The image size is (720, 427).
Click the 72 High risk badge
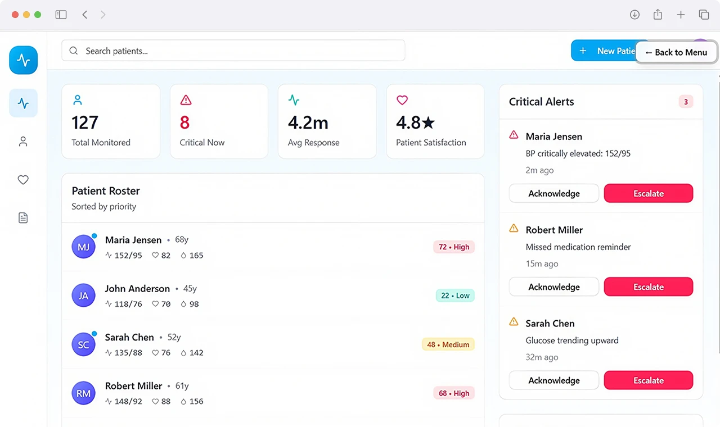coord(454,247)
